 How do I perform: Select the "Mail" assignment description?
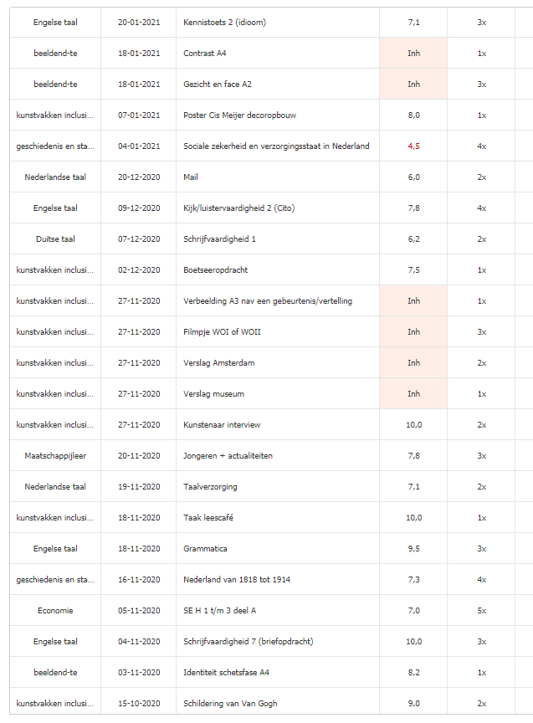point(191,177)
